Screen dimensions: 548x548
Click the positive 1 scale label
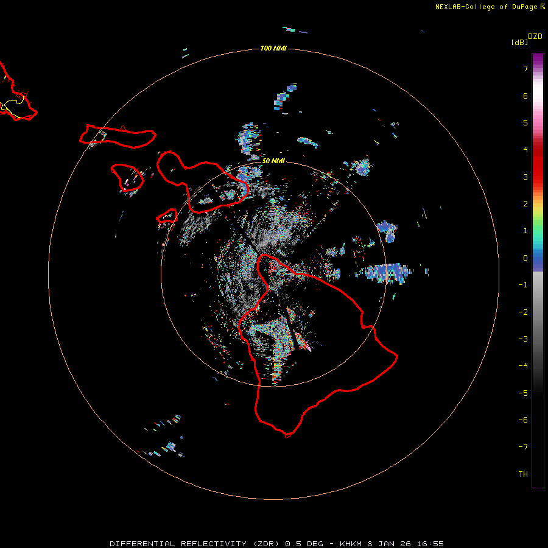click(525, 231)
